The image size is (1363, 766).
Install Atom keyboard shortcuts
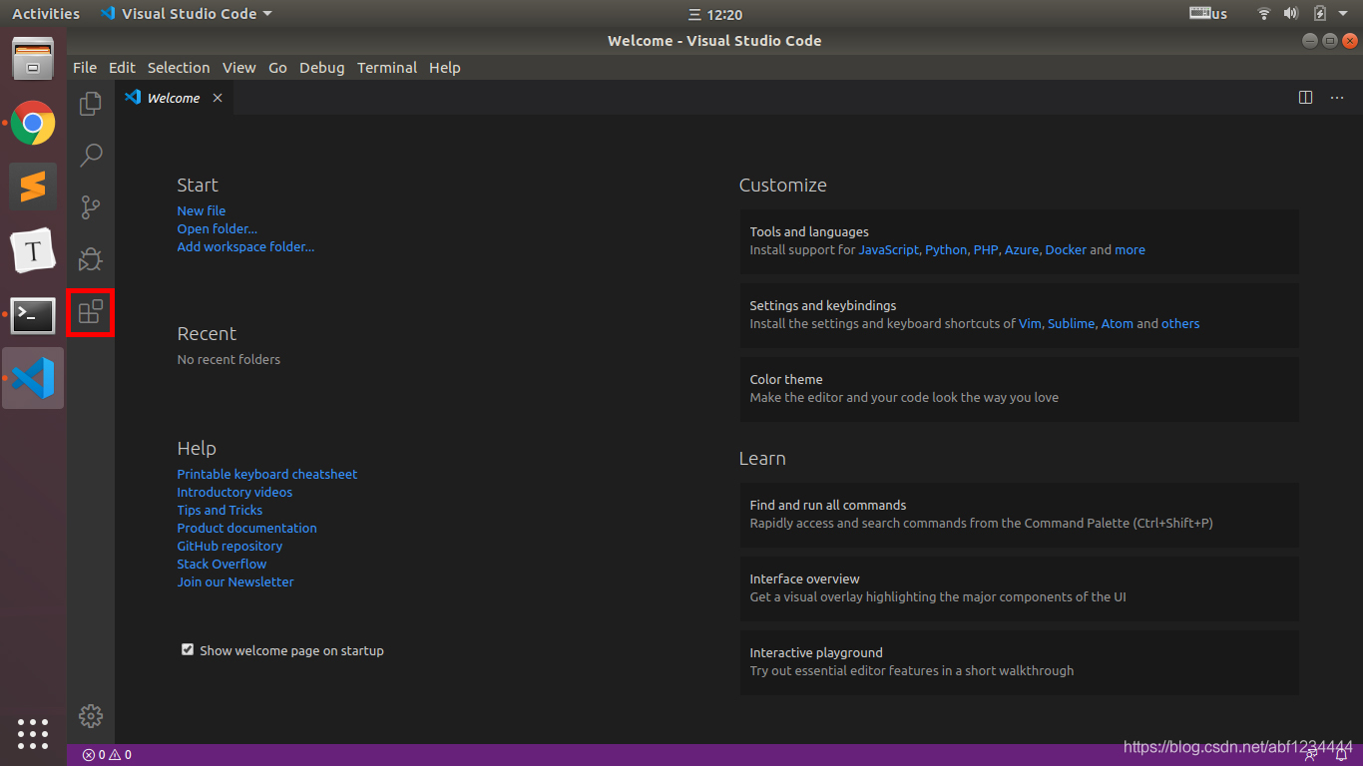click(x=1117, y=323)
